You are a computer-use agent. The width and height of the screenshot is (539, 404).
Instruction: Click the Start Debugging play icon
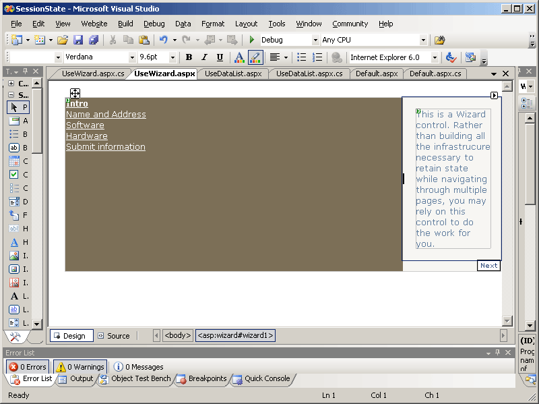coord(252,40)
